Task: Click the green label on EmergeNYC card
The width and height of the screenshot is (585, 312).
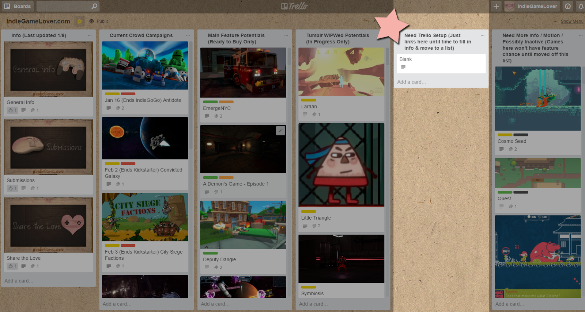Action: click(210, 102)
